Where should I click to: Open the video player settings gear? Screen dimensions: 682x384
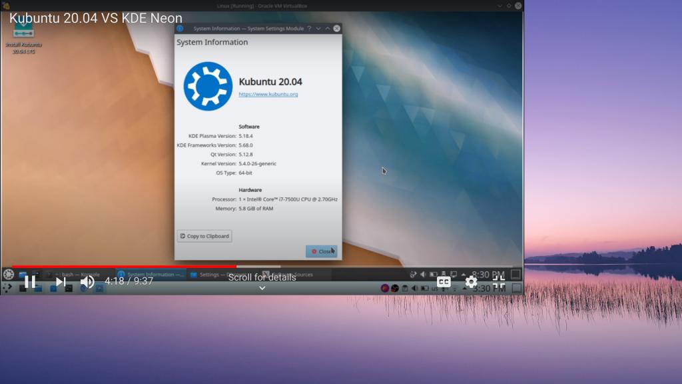[471, 282]
